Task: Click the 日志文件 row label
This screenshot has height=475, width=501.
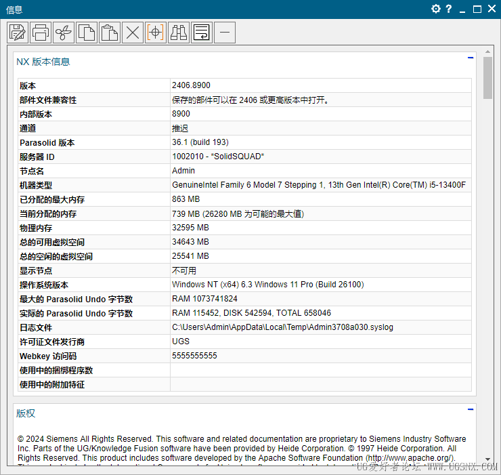Action: (x=36, y=327)
